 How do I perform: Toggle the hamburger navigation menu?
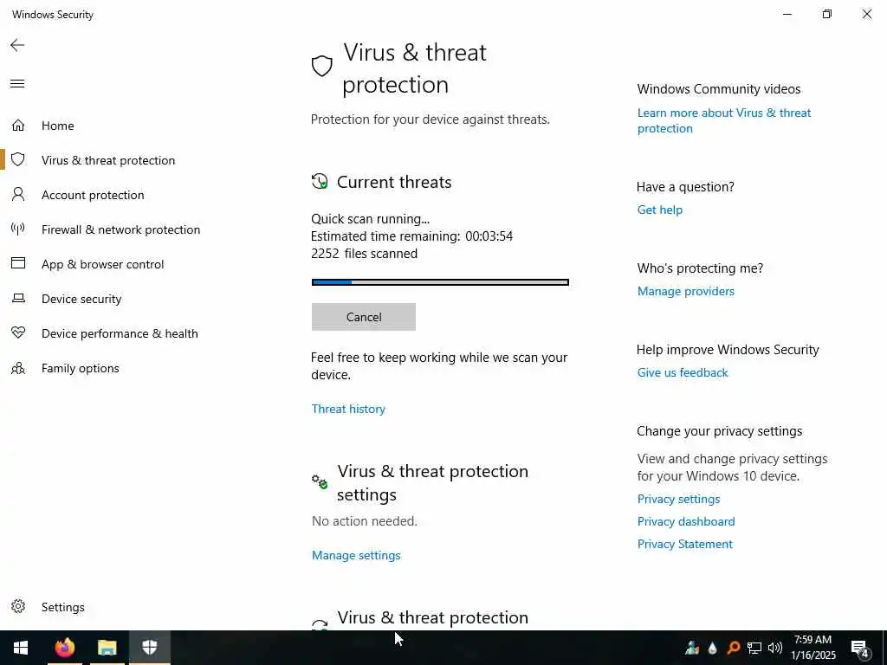pyautogui.click(x=17, y=84)
